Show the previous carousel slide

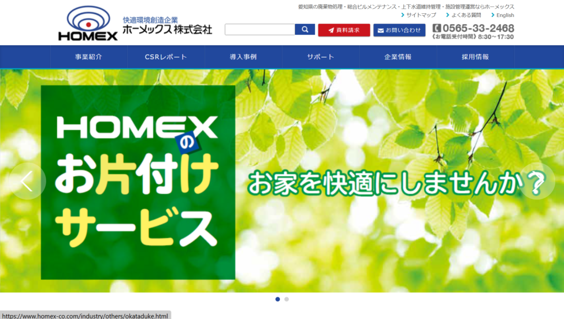coord(26,181)
